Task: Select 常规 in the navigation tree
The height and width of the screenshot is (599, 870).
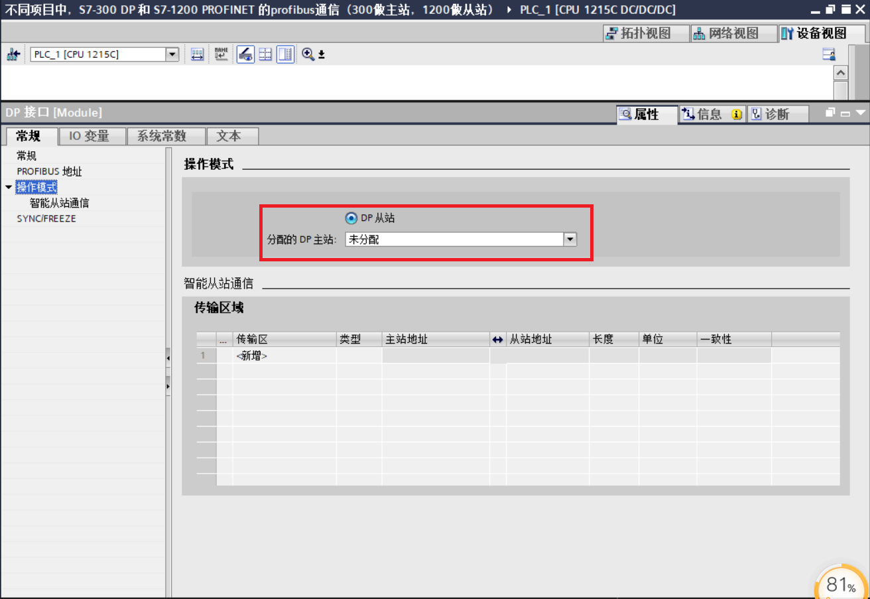Action: (27, 156)
